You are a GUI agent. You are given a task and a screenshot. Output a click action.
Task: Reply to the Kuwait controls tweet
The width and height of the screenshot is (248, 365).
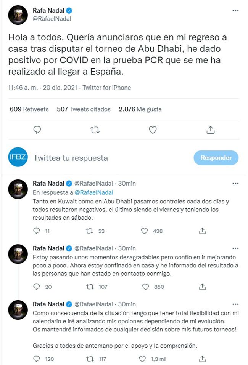pos(37,231)
